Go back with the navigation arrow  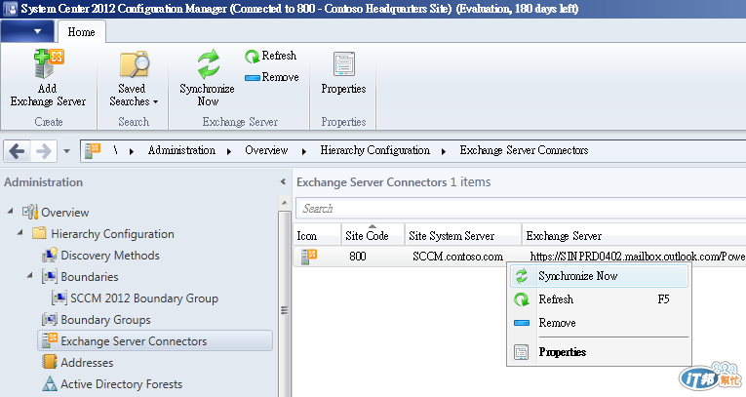point(18,151)
